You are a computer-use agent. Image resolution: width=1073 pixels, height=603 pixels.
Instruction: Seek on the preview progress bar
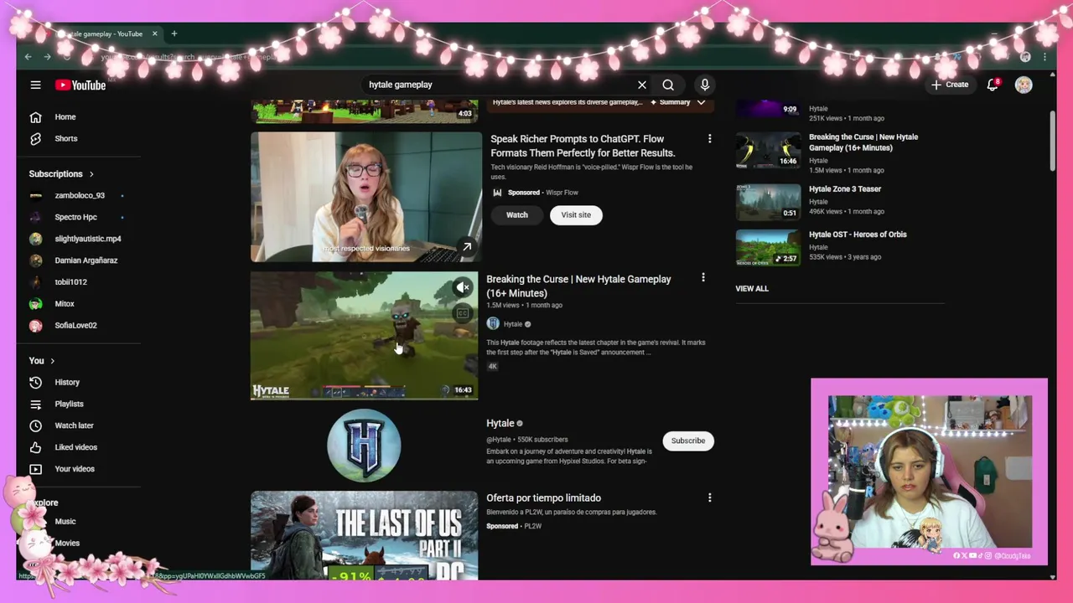point(365,399)
